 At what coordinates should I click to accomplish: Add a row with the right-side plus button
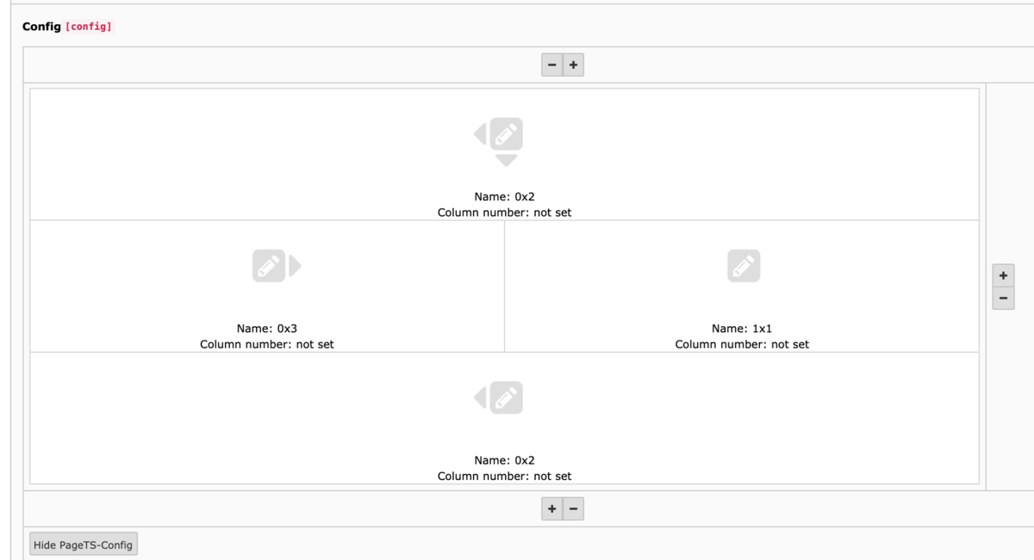1003,275
